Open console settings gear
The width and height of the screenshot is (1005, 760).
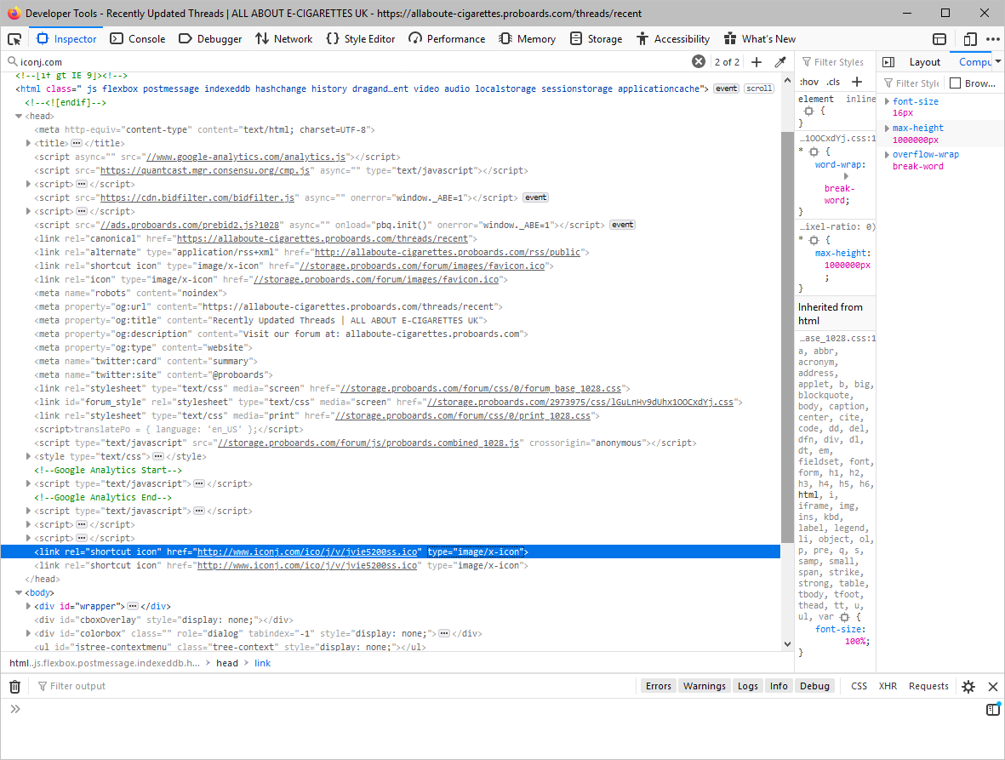968,686
